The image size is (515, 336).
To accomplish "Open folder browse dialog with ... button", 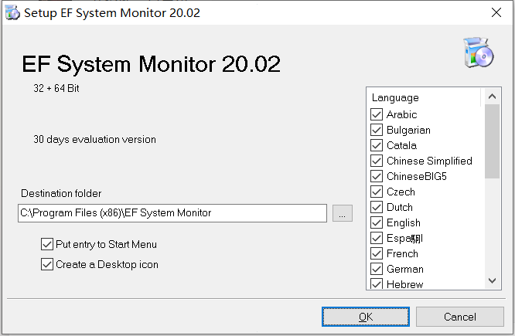I will (x=343, y=213).
